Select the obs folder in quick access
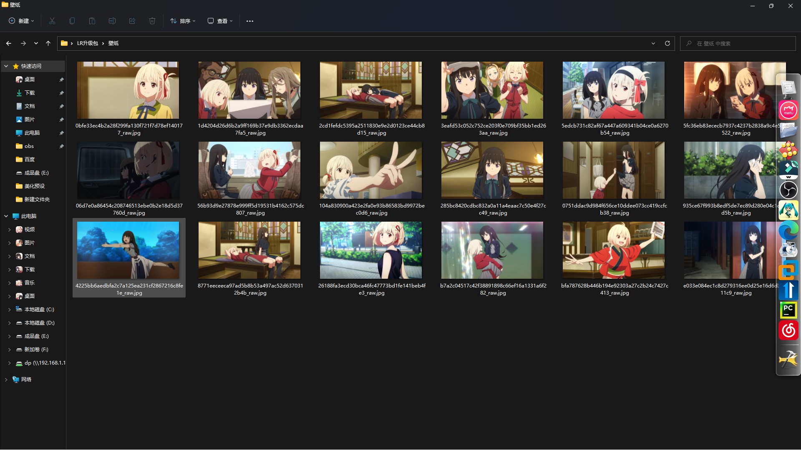Screen dimensions: 801x450 (29, 146)
